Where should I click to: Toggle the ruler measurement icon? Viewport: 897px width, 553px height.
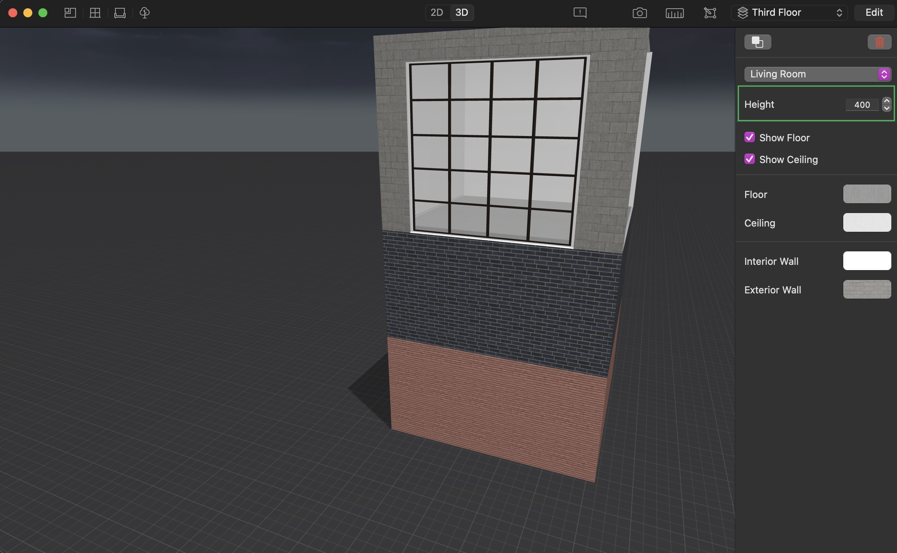674,13
